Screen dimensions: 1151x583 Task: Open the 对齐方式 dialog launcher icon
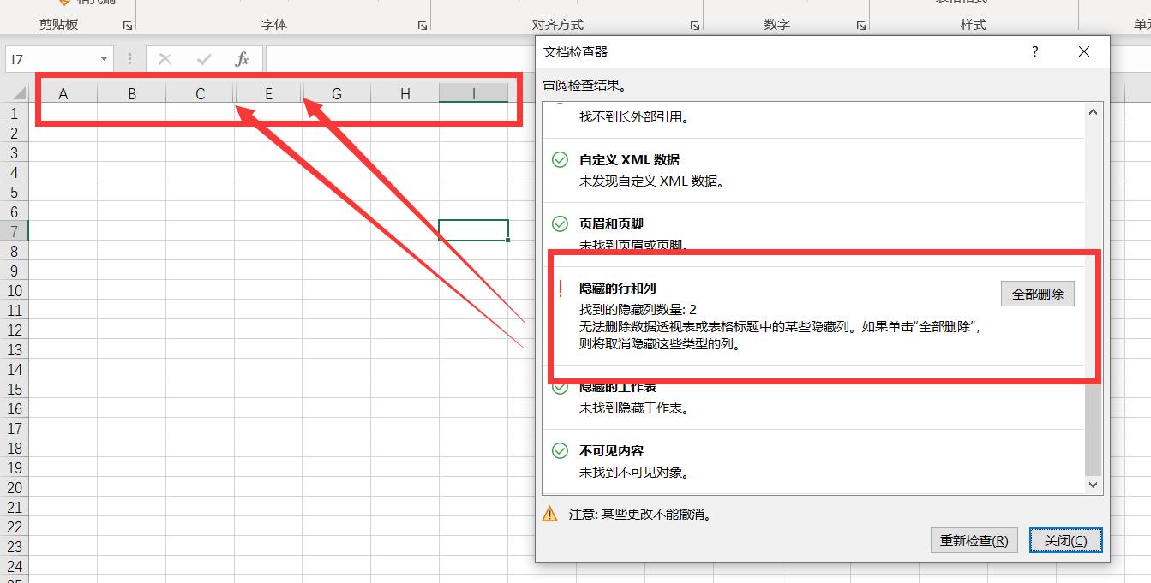click(694, 26)
